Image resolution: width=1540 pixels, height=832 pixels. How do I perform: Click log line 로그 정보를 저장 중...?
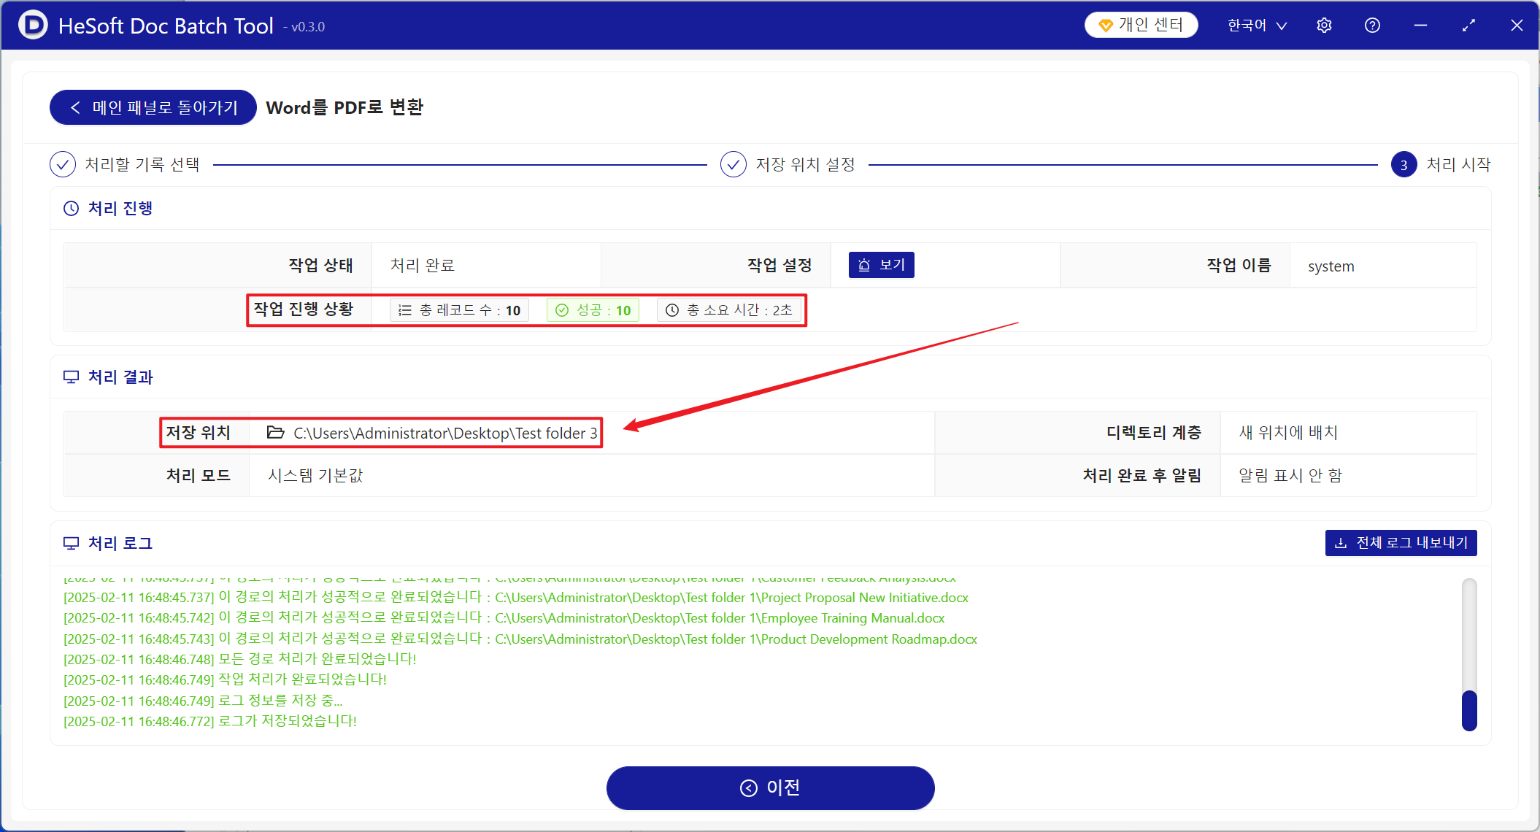click(203, 701)
